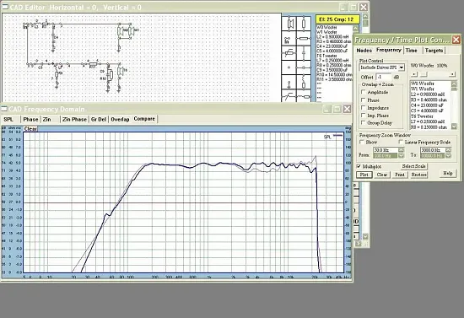Enable the Group Delay overlap checkbox
Image resolution: width=464 pixels, height=318 pixels.
point(364,123)
